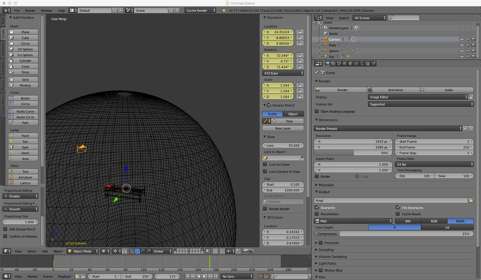Click the play animation button in timeline
The height and width of the screenshot is (280, 481).
(204, 276)
